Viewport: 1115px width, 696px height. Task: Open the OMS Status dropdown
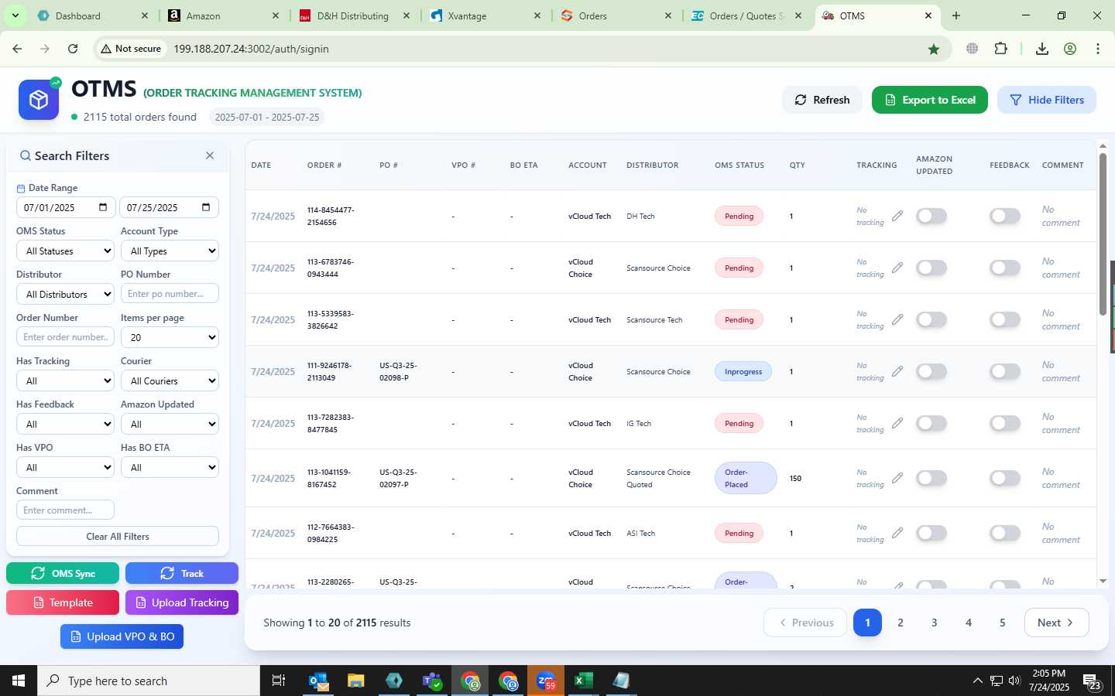(65, 251)
